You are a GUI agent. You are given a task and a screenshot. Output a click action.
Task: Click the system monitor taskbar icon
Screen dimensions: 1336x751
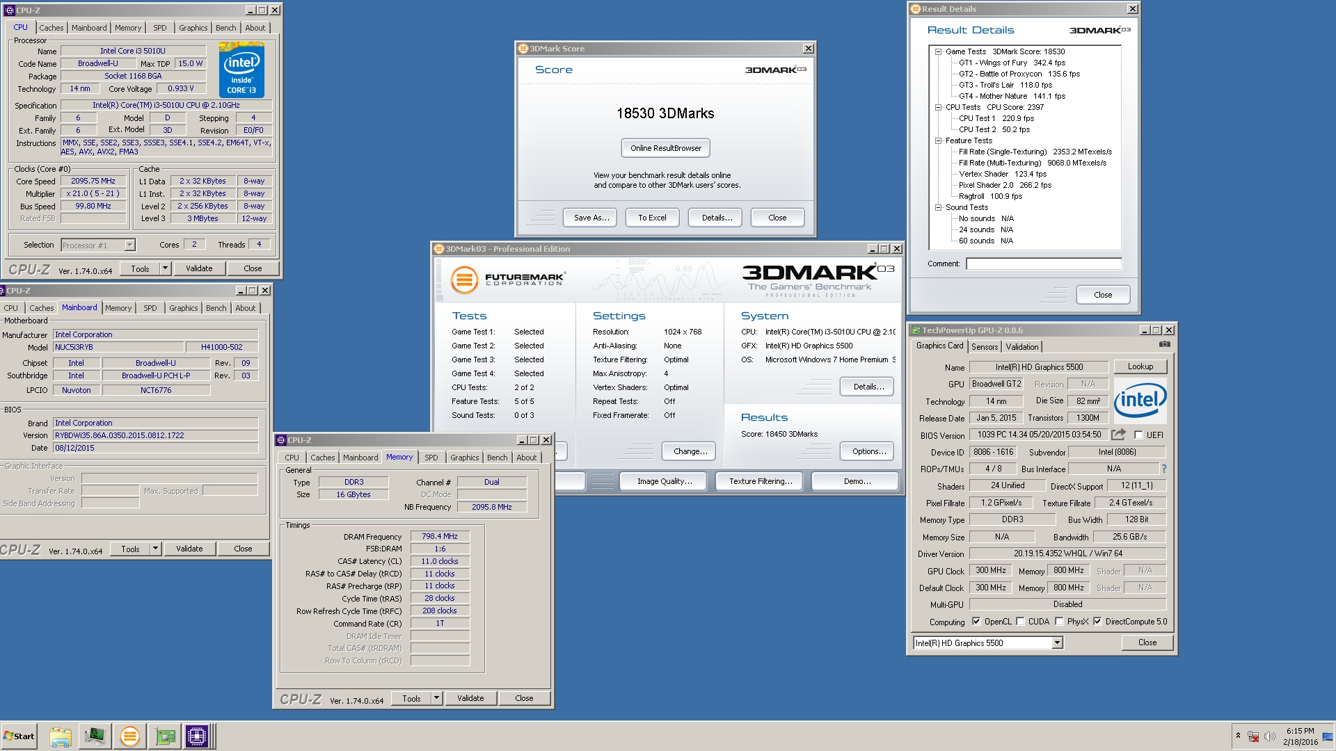95,736
